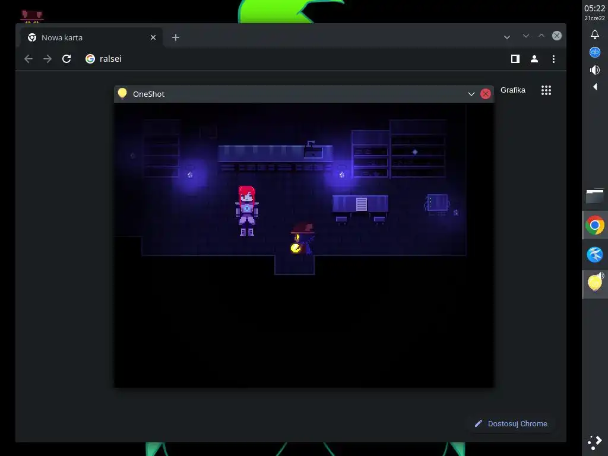Viewport: 608px width, 456px height.
Task: Close the Chrome window
Action: (x=557, y=36)
